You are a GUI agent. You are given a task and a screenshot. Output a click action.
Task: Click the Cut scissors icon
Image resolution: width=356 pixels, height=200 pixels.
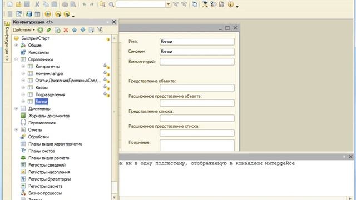point(37,4)
